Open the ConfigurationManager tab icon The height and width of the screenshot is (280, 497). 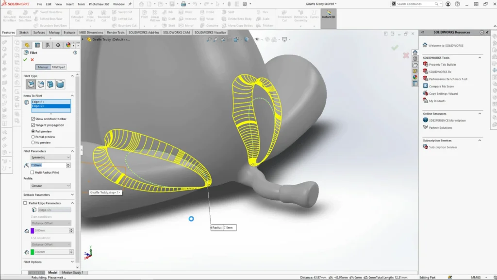[x=48, y=45]
